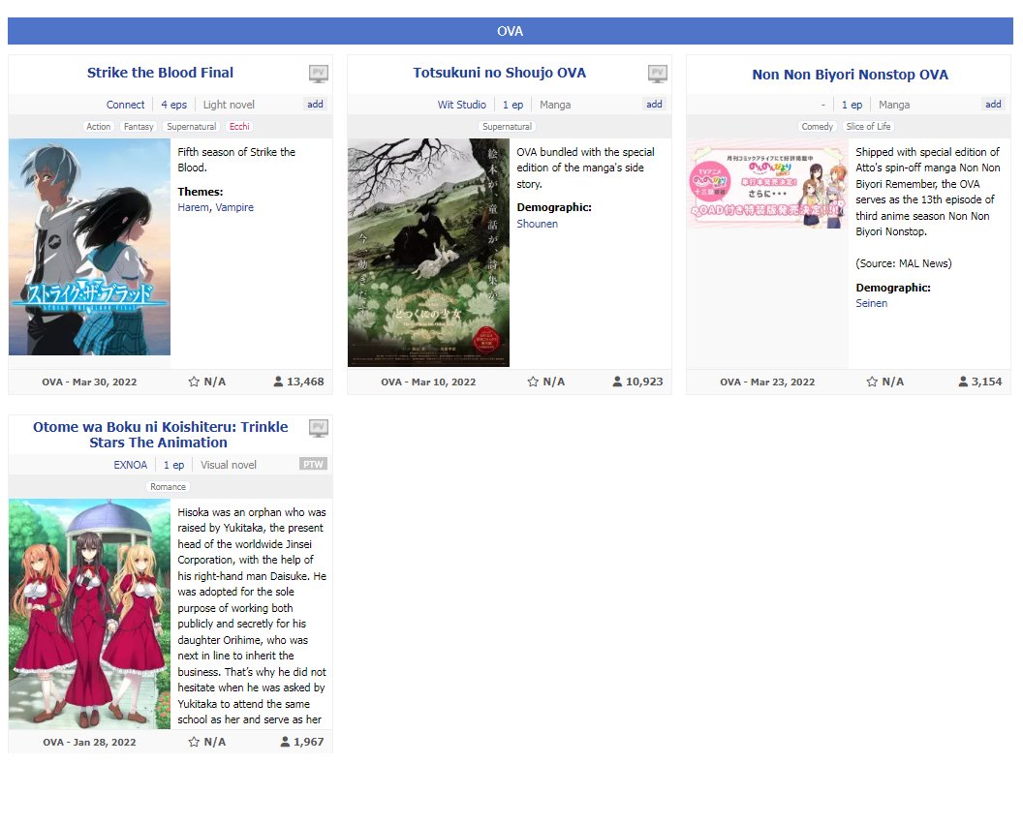Open Strike the Blood Final title link

160,73
